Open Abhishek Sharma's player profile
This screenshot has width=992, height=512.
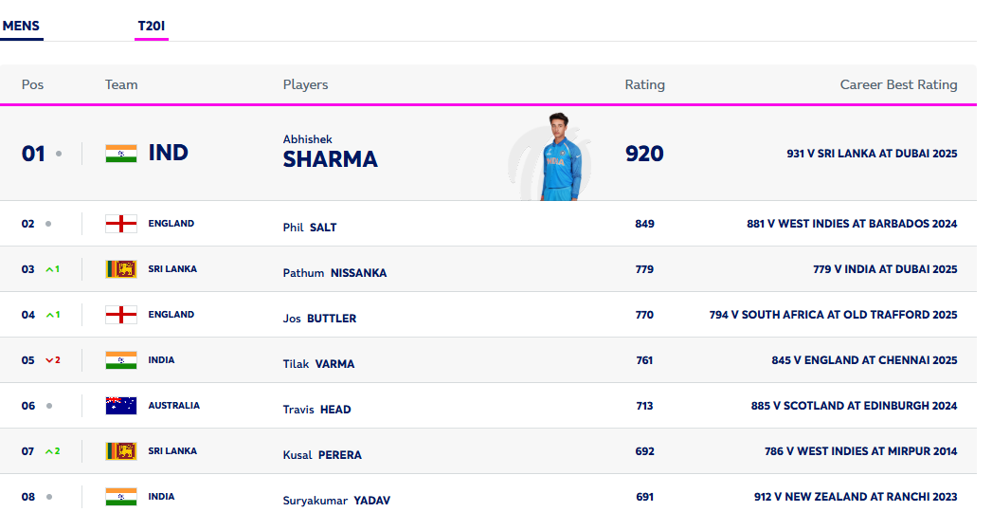pyautogui.click(x=330, y=153)
